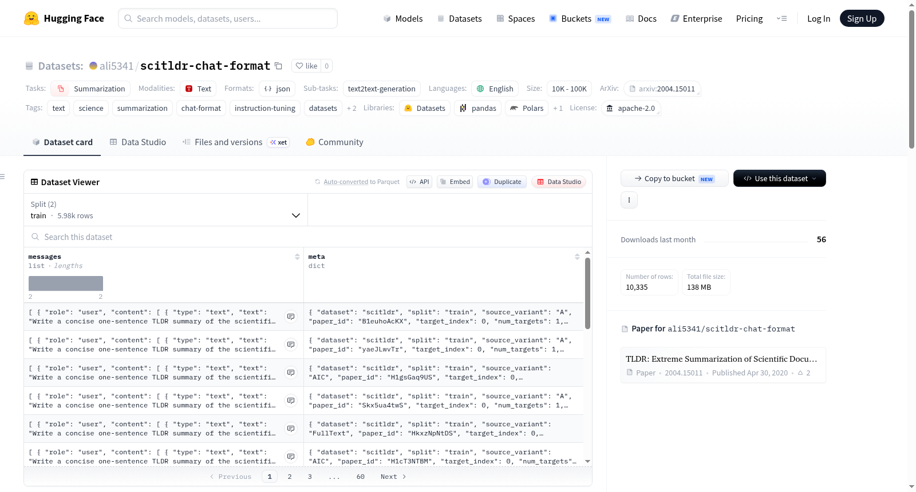
Task: Click the page vertical scrollbar
Action: pos(911,79)
